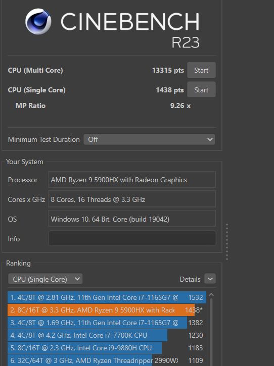The height and width of the screenshot is (366, 274).
Task: Click the OS version field
Action: [x=131, y=219]
